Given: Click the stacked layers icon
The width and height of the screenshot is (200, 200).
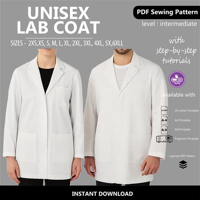Looking at the screenshot, I should [x=183, y=164].
